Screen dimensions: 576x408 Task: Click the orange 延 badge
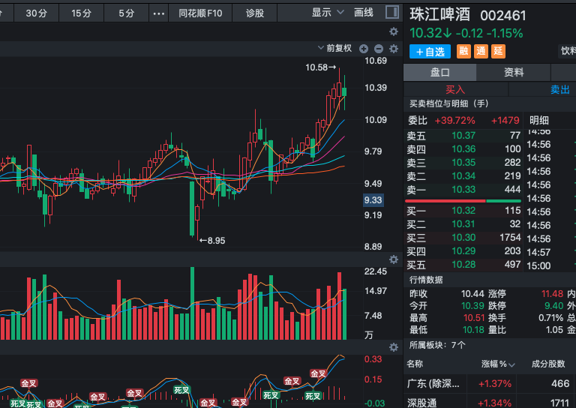(498, 51)
